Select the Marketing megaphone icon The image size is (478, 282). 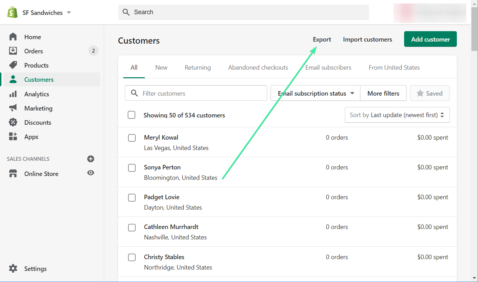[x=13, y=108]
